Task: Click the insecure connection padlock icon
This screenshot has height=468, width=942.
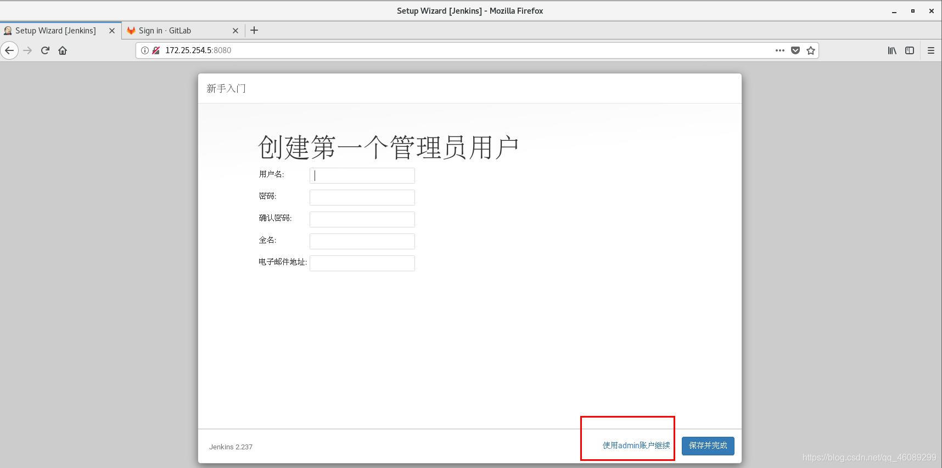Action: (x=156, y=50)
